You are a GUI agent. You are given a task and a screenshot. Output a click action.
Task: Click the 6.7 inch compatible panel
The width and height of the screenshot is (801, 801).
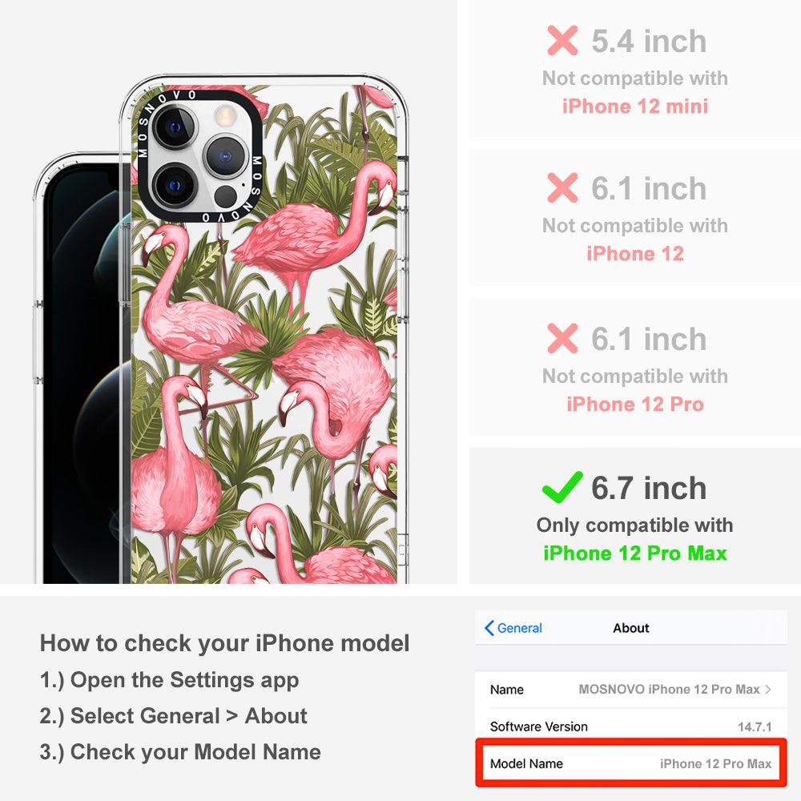point(635,516)
